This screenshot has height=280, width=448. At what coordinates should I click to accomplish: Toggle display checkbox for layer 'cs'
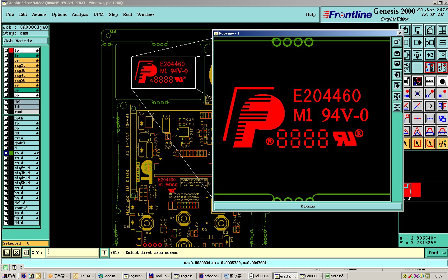click(6, 60)
